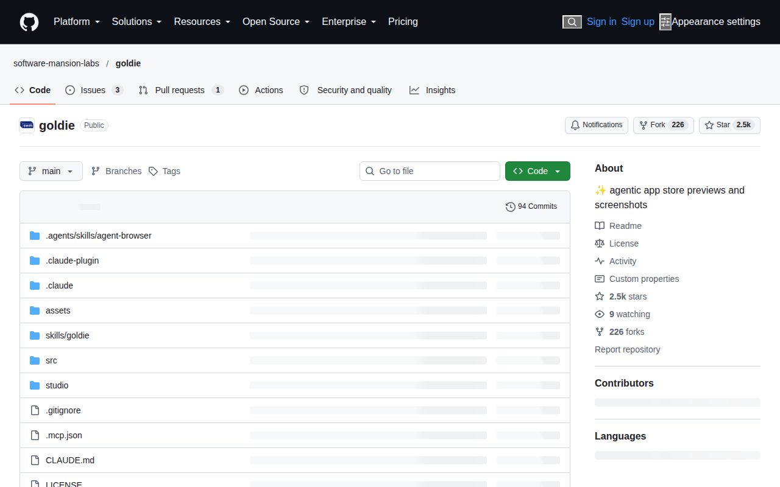The height and width of the screenshot is (487, 780).
Task: Switch to the Pull requests tab
Action: point(181,90)
